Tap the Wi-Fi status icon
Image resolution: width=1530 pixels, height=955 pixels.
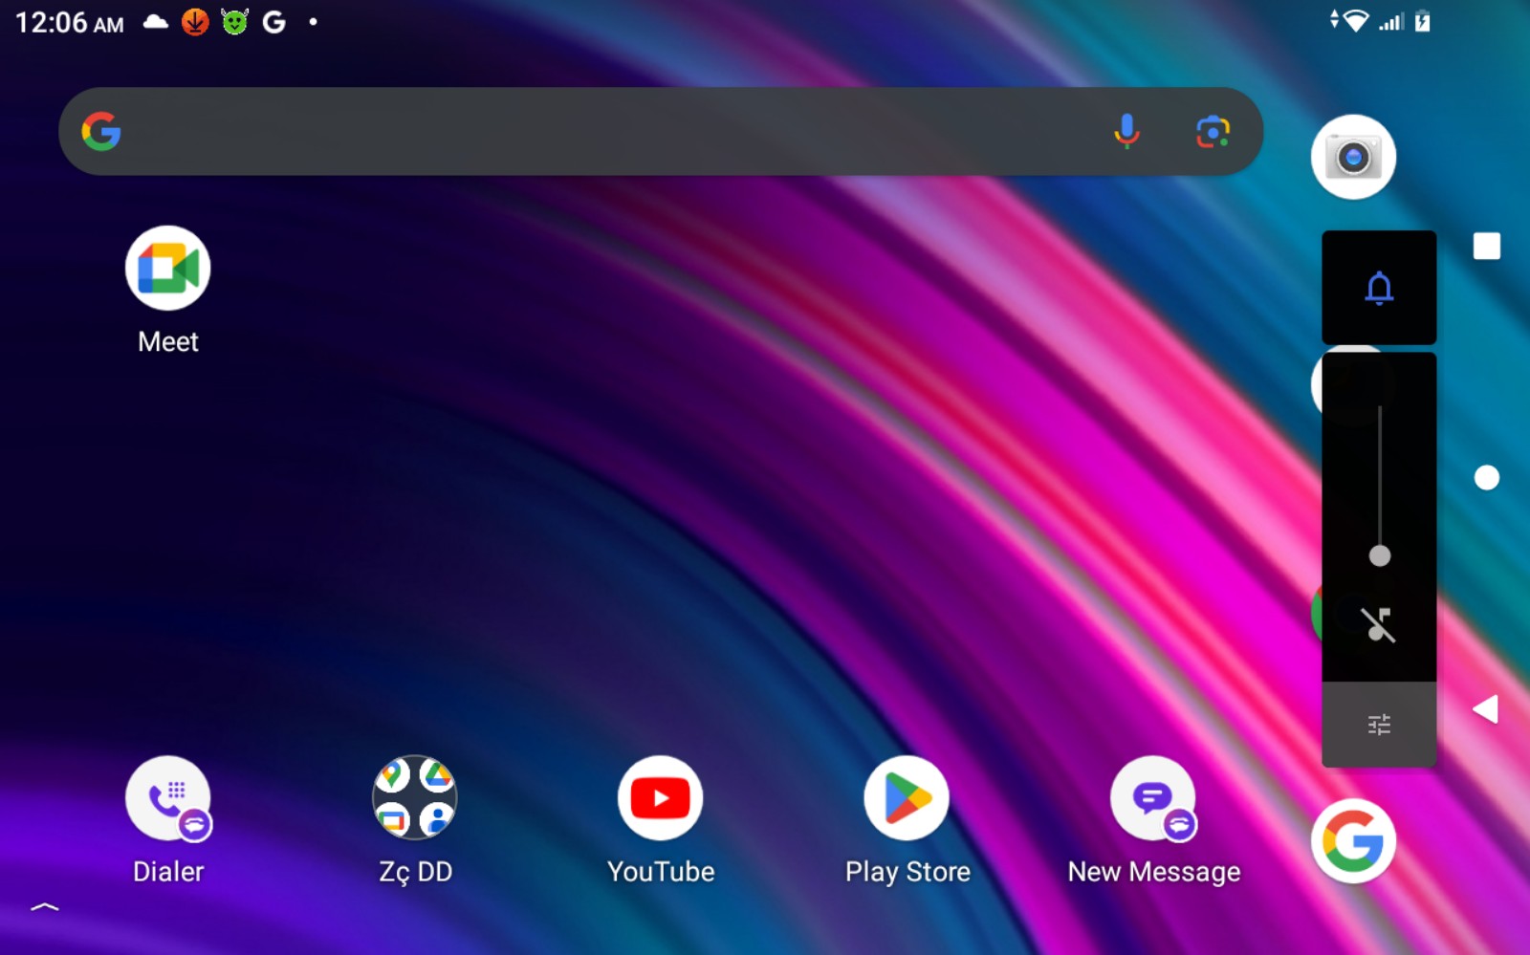[x=1355, y=21]
